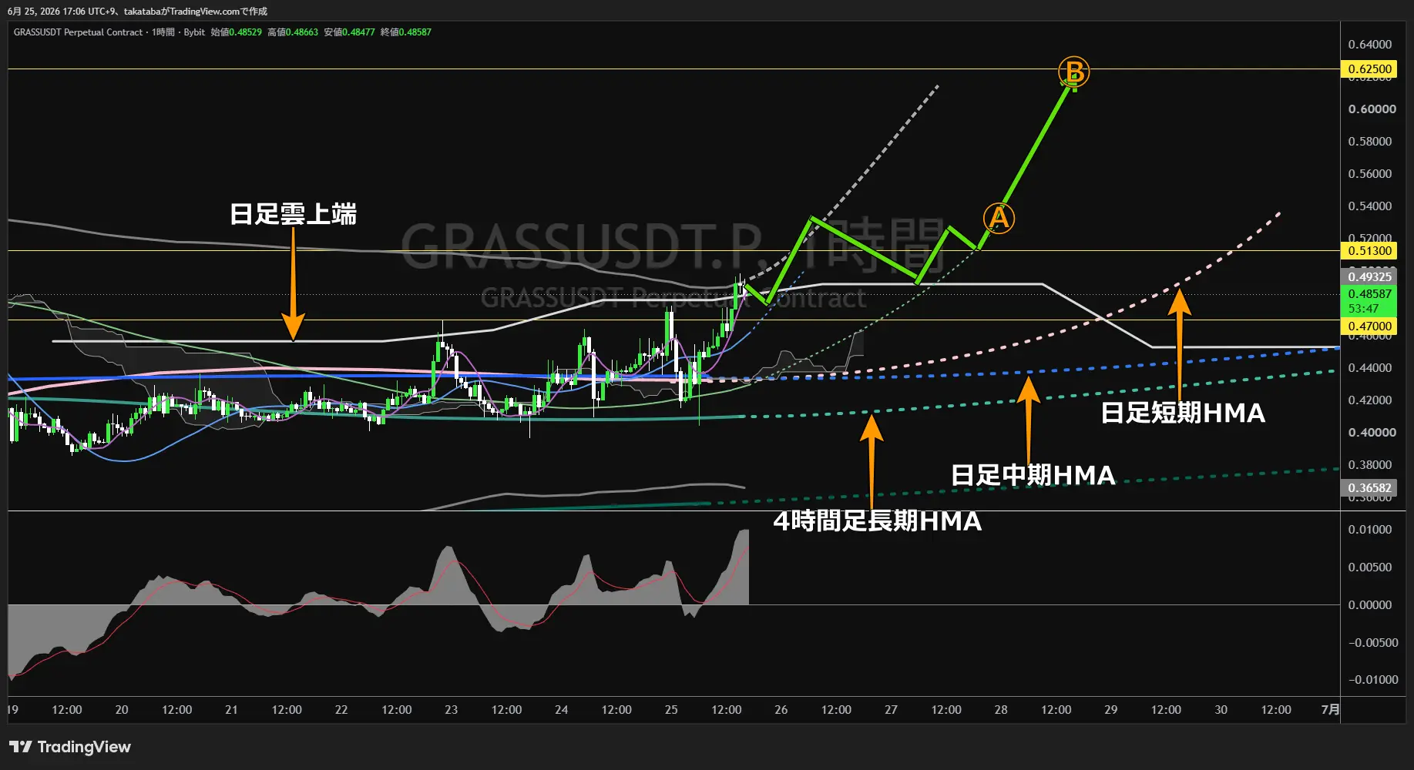Click the 0.58000 price axis label
This screenshot has height=770, width=1414.
coord(1369,142)
